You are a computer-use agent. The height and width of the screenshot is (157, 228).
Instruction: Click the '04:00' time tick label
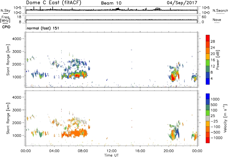click(54, 151)
